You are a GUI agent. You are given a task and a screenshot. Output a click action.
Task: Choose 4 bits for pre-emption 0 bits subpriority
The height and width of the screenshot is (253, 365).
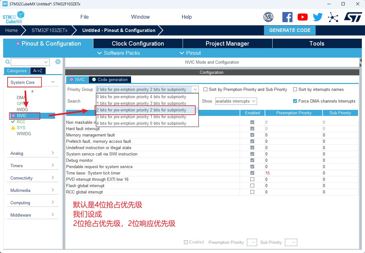coord(147,123)
